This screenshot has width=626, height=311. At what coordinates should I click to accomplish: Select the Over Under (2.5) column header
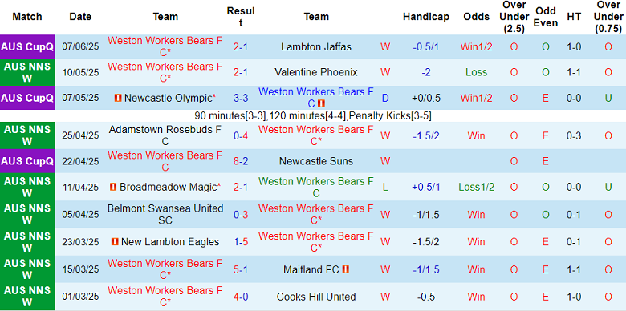click(514, 17)
